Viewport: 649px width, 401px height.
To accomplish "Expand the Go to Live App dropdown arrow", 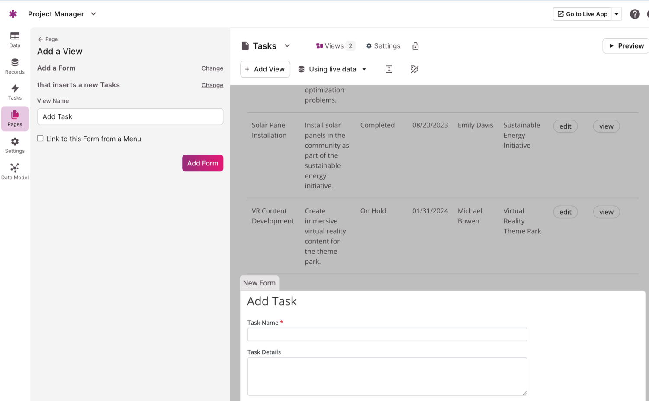I will 616,14.
